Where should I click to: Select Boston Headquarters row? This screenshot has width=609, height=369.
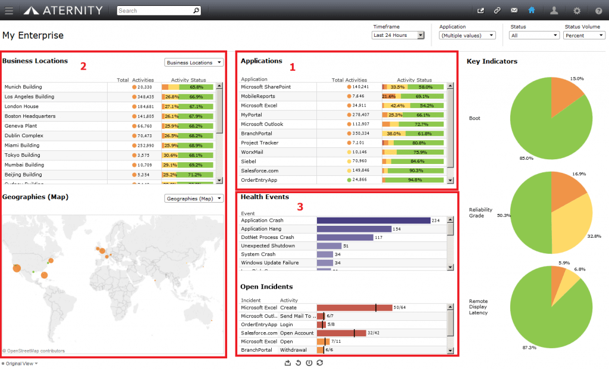click(109, 116)
